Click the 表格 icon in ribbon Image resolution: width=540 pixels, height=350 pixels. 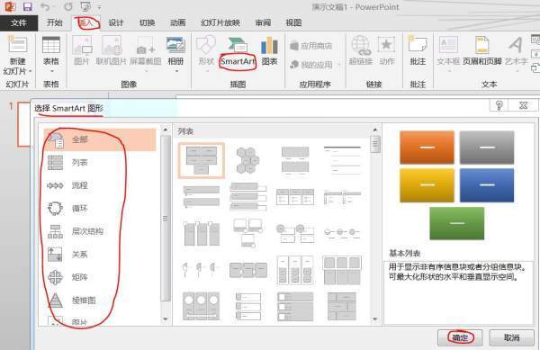pos(51,45)
